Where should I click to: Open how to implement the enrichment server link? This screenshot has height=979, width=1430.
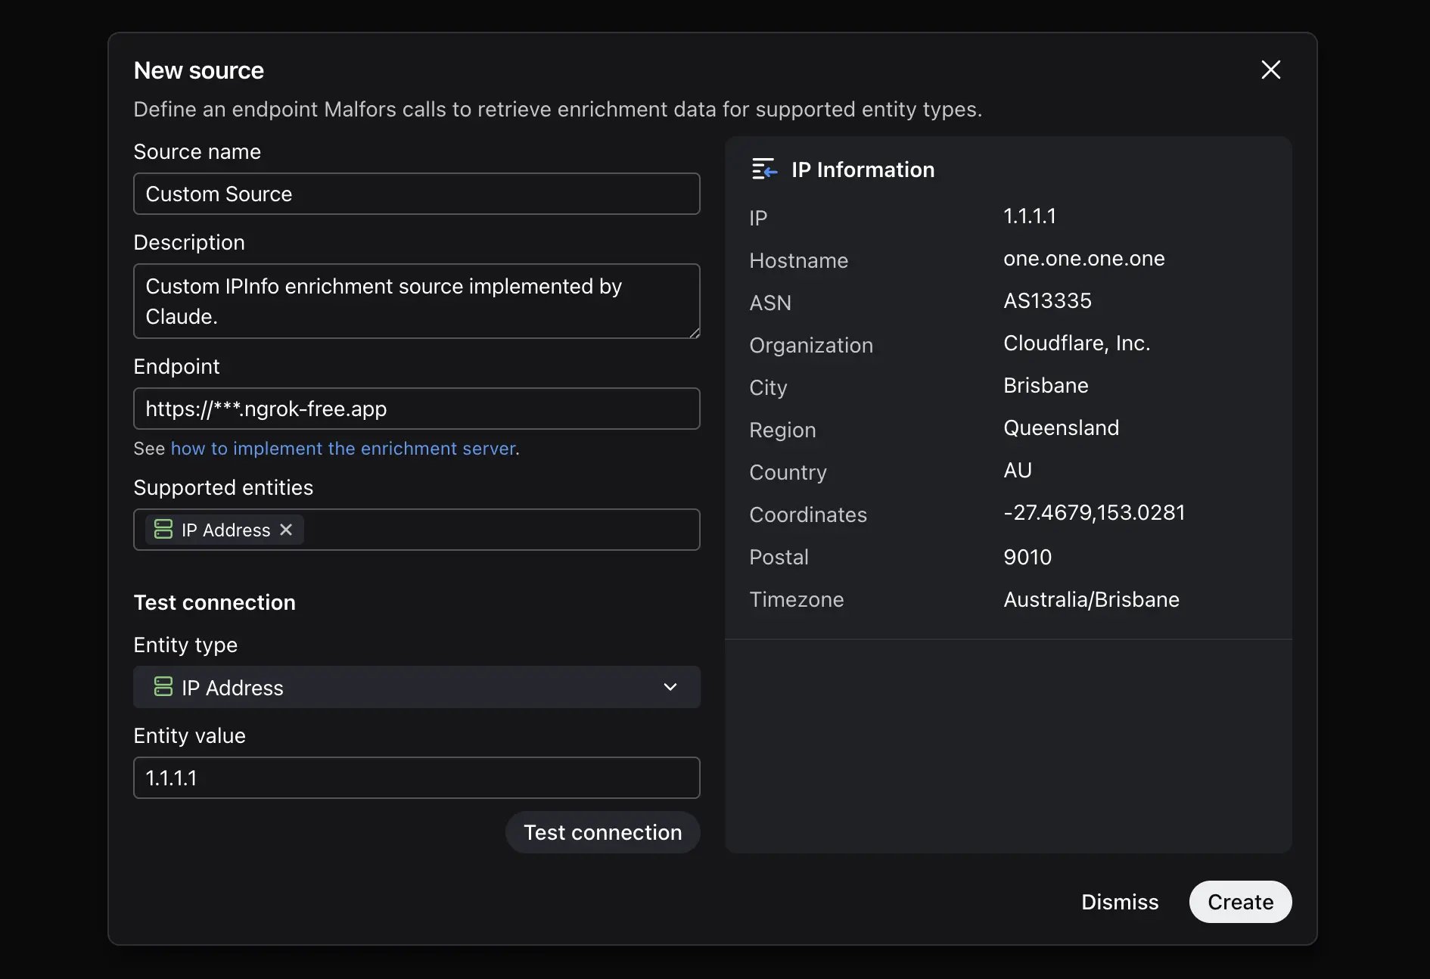point(343,448)
